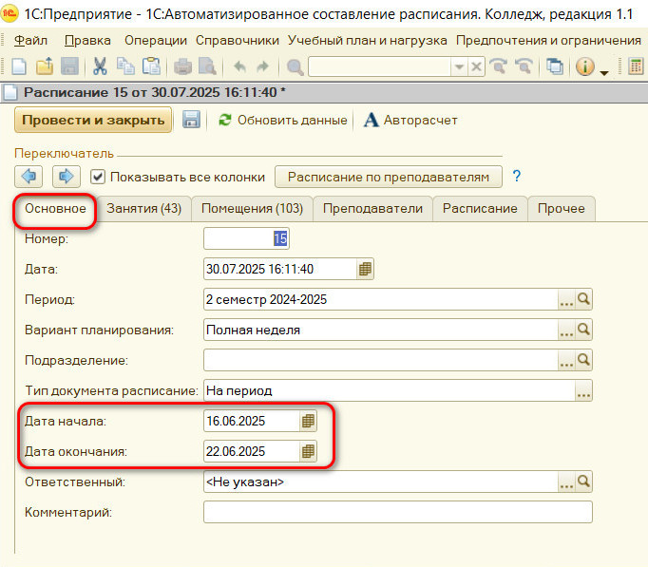Viewport: 648px width, 567px height.
Task: Toggle the Показывать все колонки checkbox
Action: pos(98,177)
